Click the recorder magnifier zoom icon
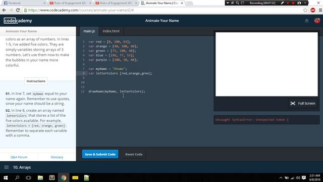Viewport: 323px width, 182px height. coord(237,3)
